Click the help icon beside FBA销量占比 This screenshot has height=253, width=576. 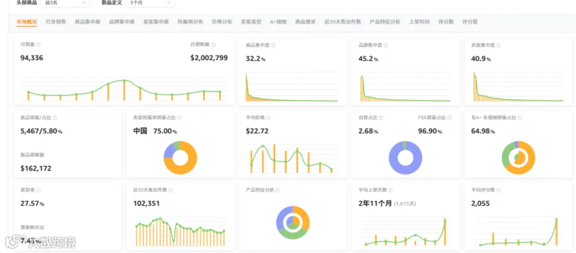tap(450, 118)
